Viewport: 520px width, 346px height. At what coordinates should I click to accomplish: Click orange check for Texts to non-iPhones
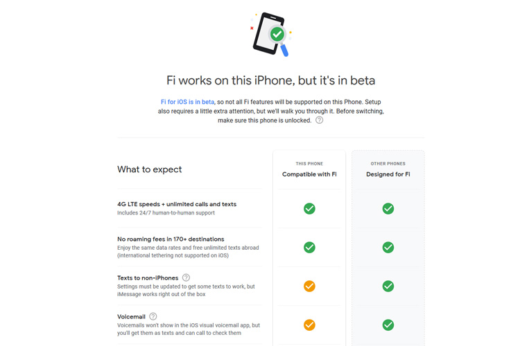pos(309,286)
